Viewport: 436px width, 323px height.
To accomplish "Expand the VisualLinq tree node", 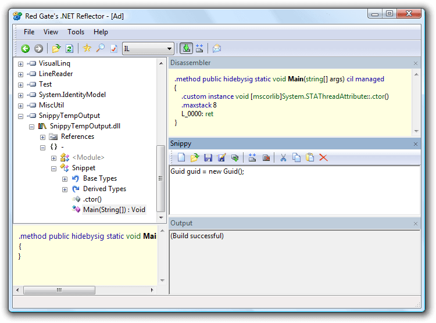I will pos(21,64).
